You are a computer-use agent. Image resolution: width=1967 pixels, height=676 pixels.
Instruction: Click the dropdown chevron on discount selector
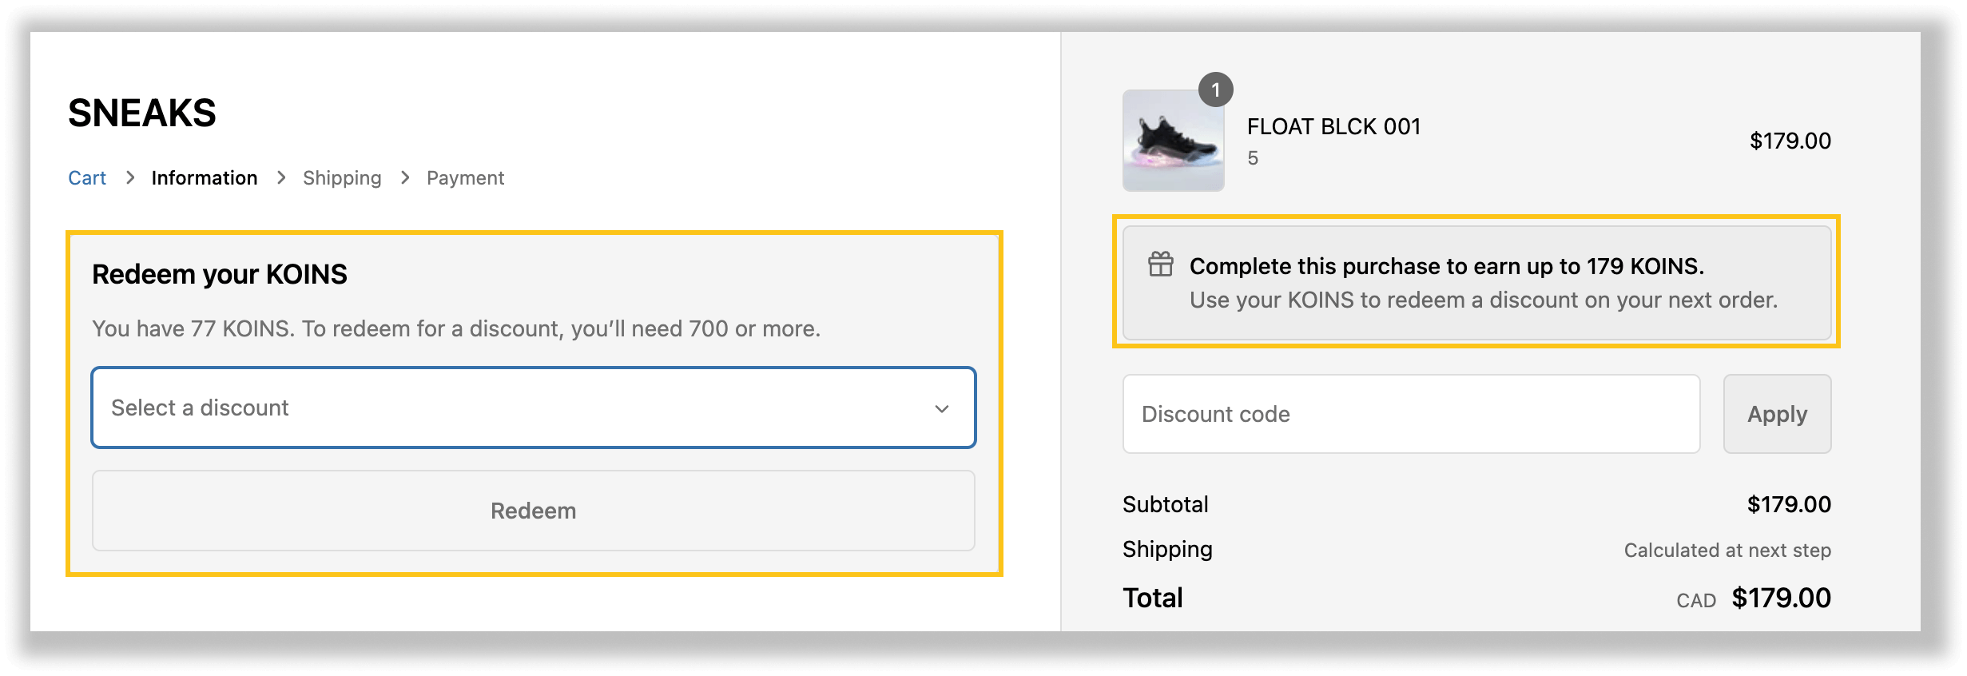pyautogui.click(x=941, y=408)
